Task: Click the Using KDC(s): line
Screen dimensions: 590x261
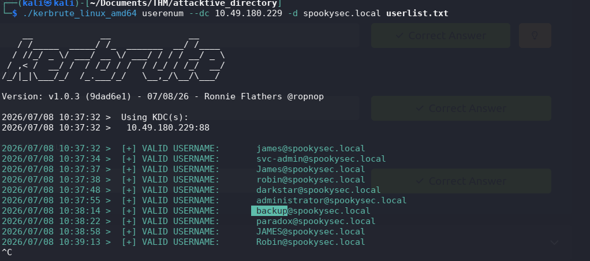Action: click(x=155, y=117)
